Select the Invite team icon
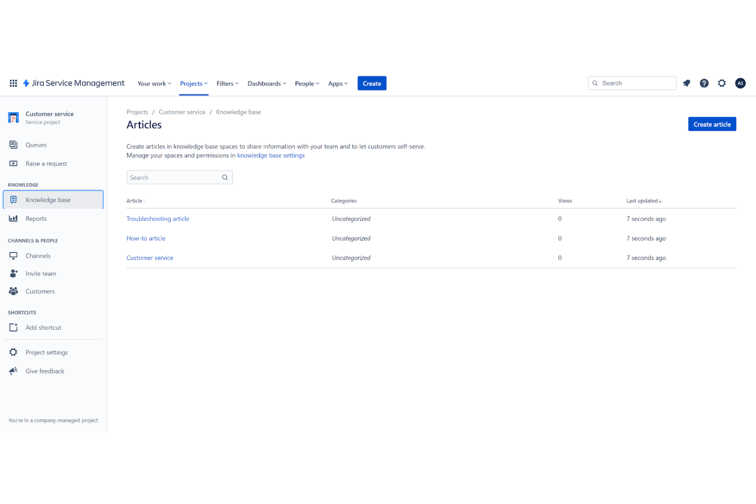The height and width of the screenshot is (504, 756). pos(13,273)
